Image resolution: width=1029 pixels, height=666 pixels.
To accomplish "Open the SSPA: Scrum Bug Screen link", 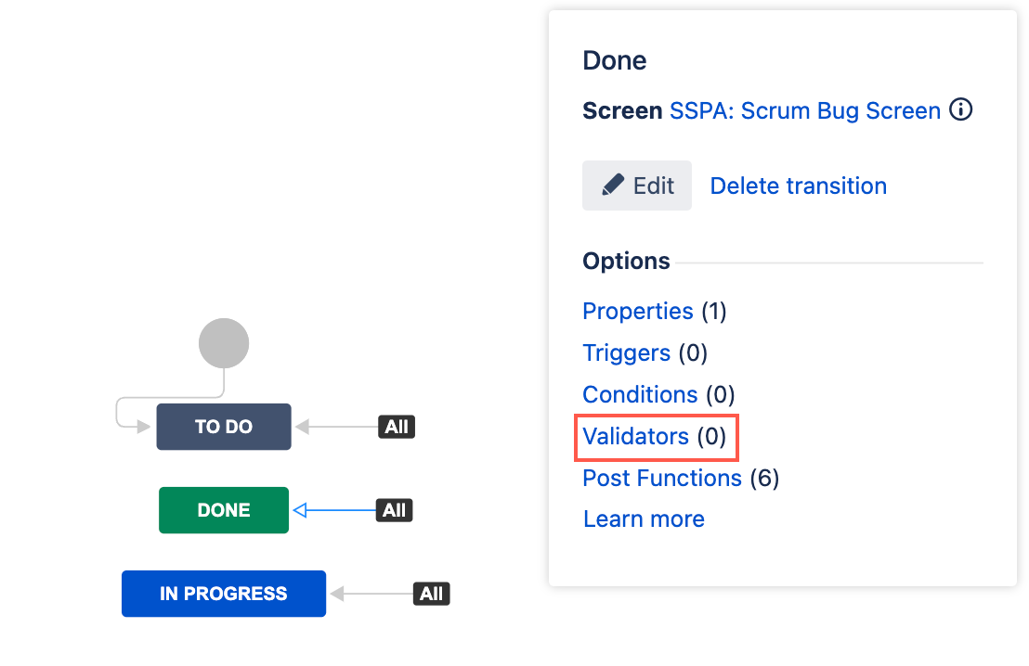I will (804, 110).
